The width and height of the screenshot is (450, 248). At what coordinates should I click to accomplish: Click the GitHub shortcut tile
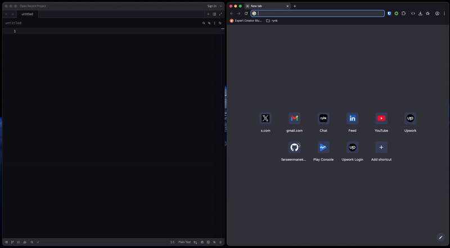point(294,147)
